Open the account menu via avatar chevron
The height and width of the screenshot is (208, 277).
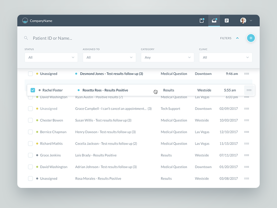coord(251,20)
